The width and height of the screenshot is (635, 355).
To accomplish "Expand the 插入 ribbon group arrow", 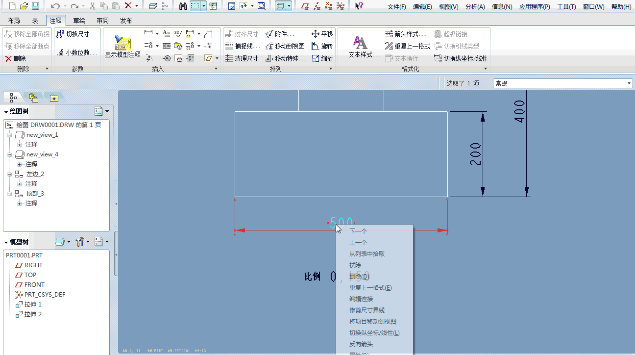I will (x=216, y=69).
